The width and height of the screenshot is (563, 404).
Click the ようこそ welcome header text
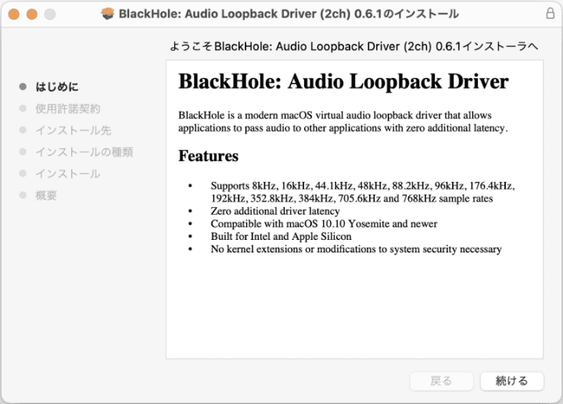click(353, 46)
